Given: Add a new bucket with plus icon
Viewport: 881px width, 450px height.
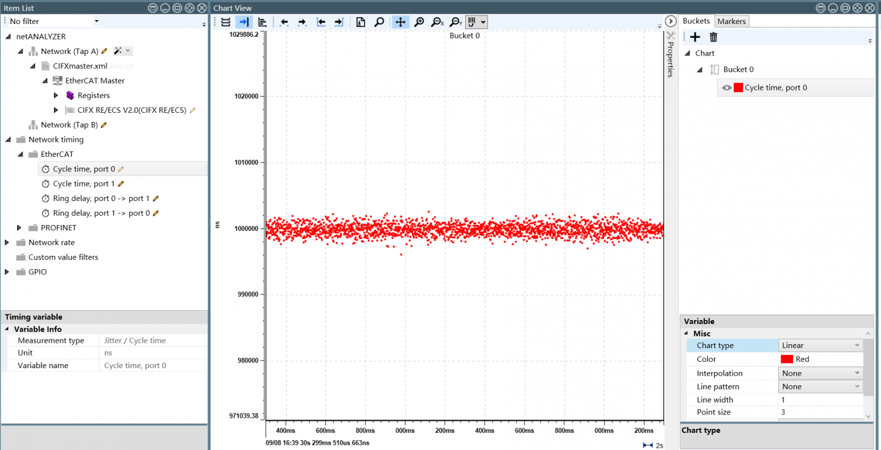Looking at the screenshot, I should point(695,37).
